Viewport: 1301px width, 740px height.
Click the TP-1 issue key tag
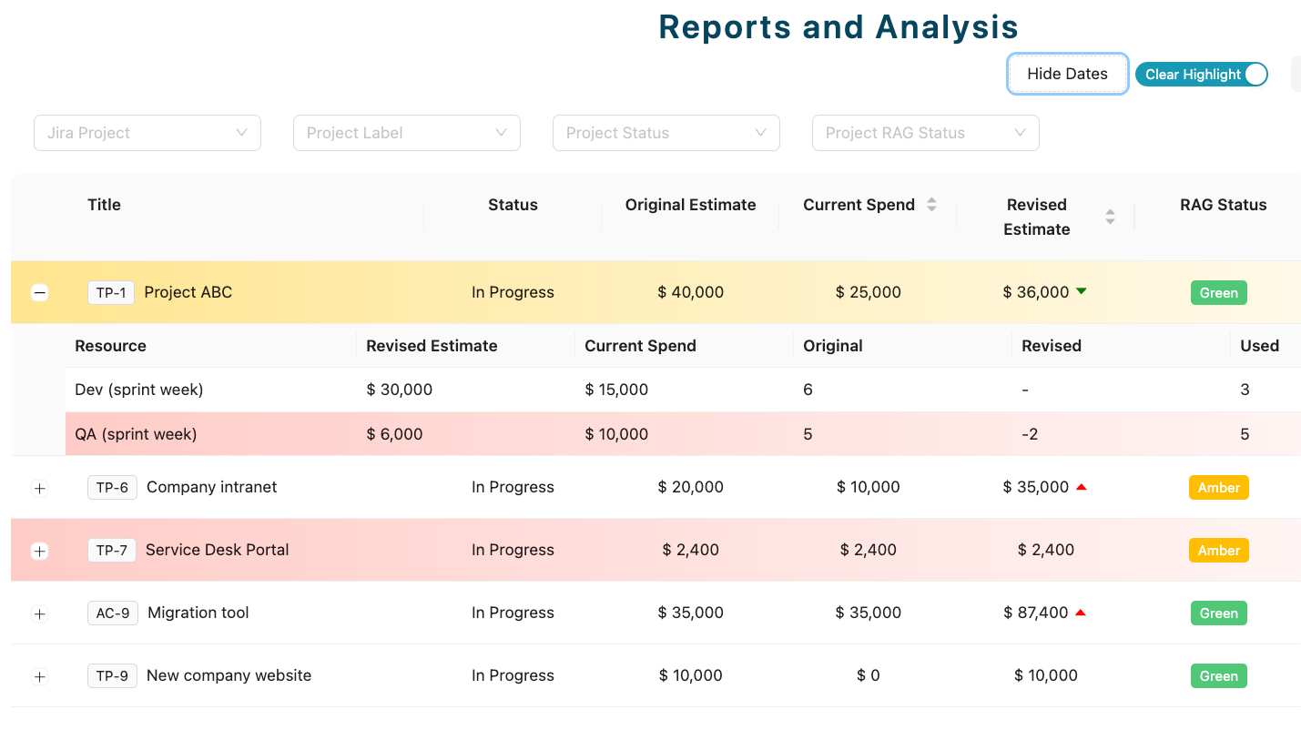pyautogui.click(x=111, y=292)
